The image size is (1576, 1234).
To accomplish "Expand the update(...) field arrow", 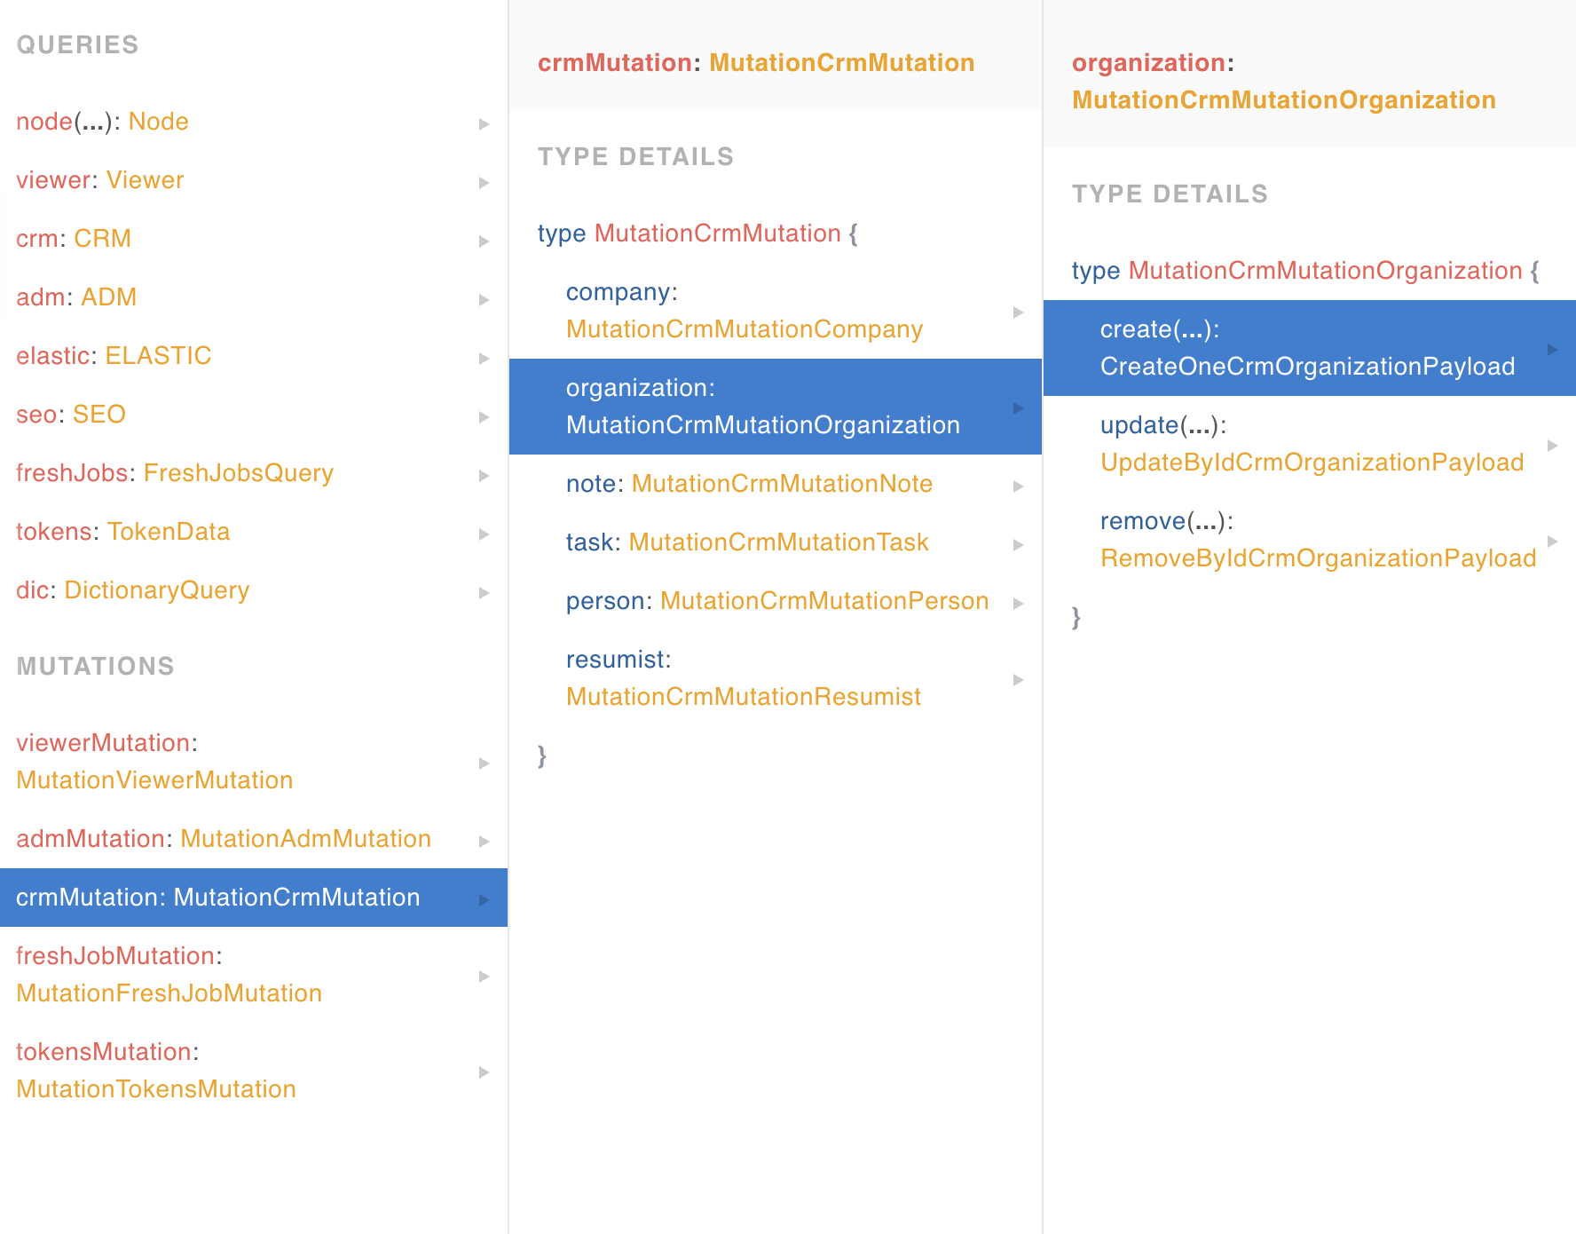I will [1552, 445].
